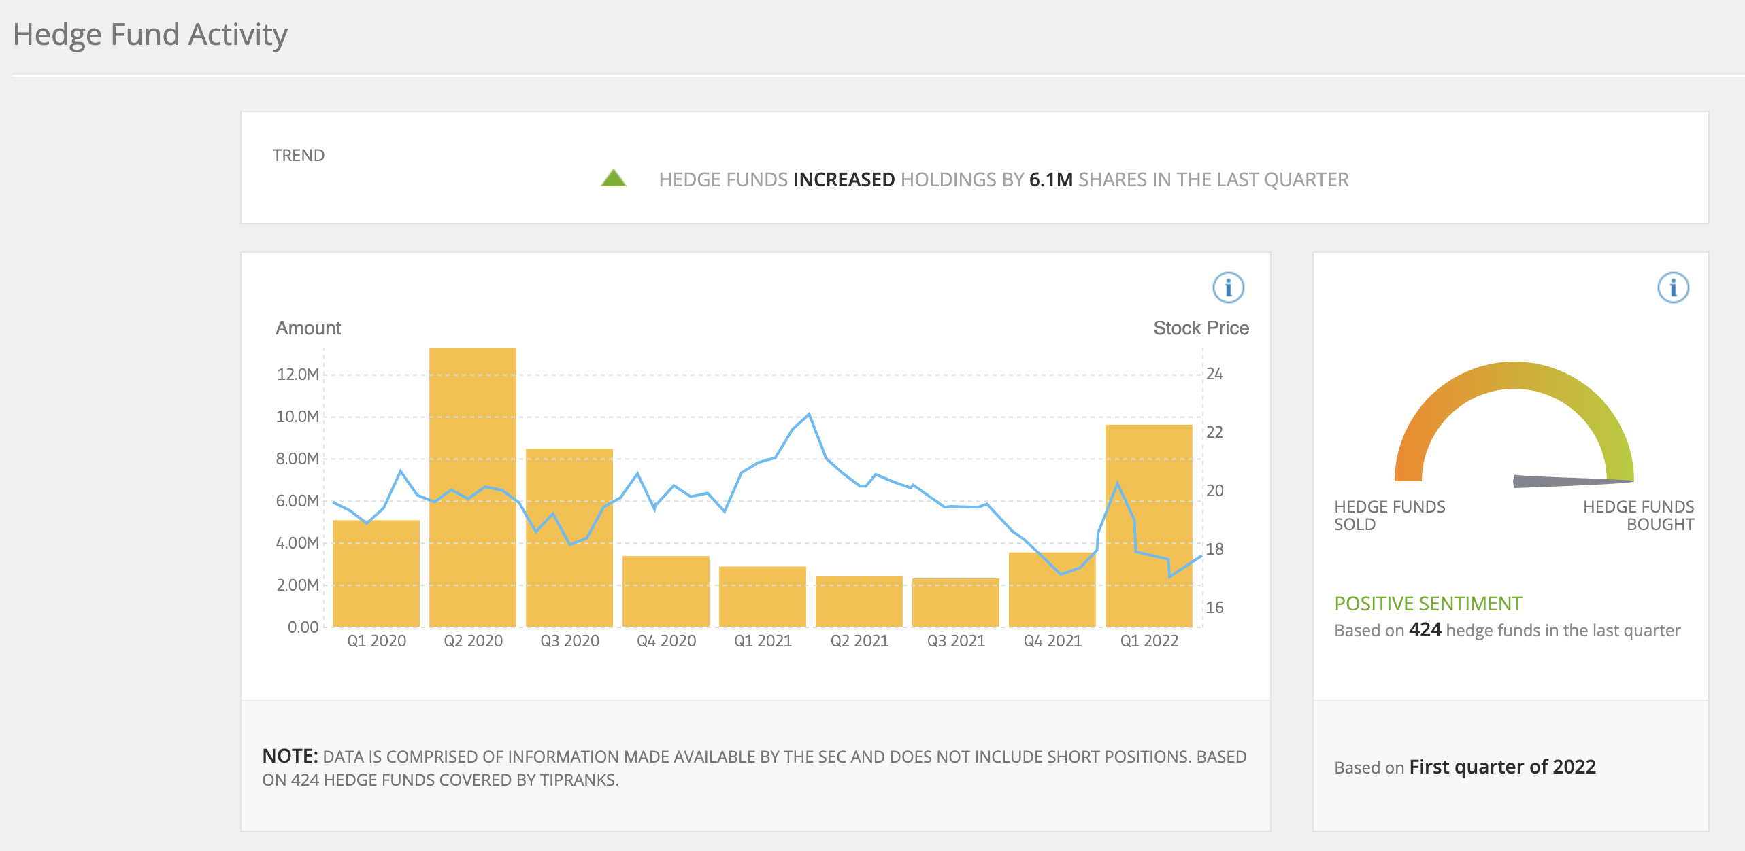Viewport: 1745px width, 851px height.
Task: Click the 'Q4 2021' x-axis label
Action: tap(1052, 641)
